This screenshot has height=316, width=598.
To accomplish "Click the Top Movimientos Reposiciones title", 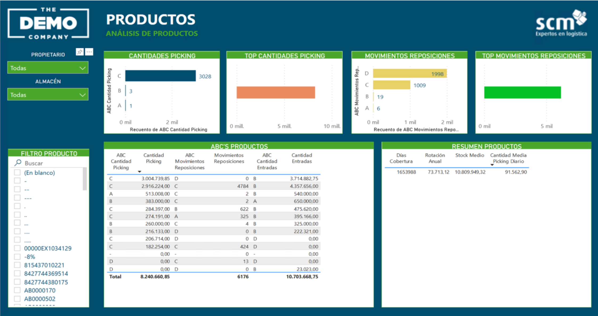I will coord(534,56).
